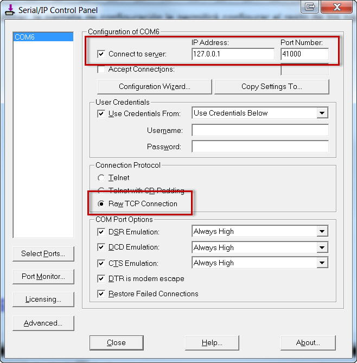
Task: Close the Serial/IP Control Panel window
Action: click(338, 7)
